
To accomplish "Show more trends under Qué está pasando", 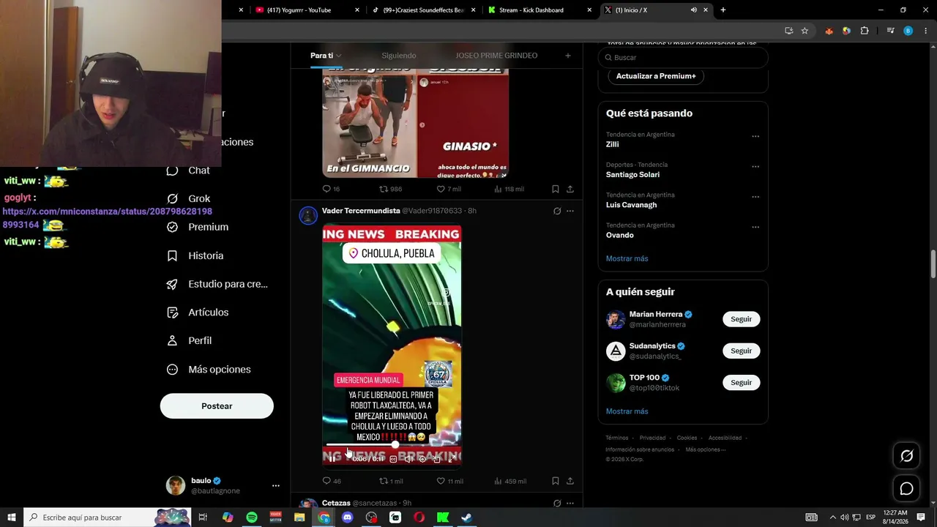I will [627, 258].
